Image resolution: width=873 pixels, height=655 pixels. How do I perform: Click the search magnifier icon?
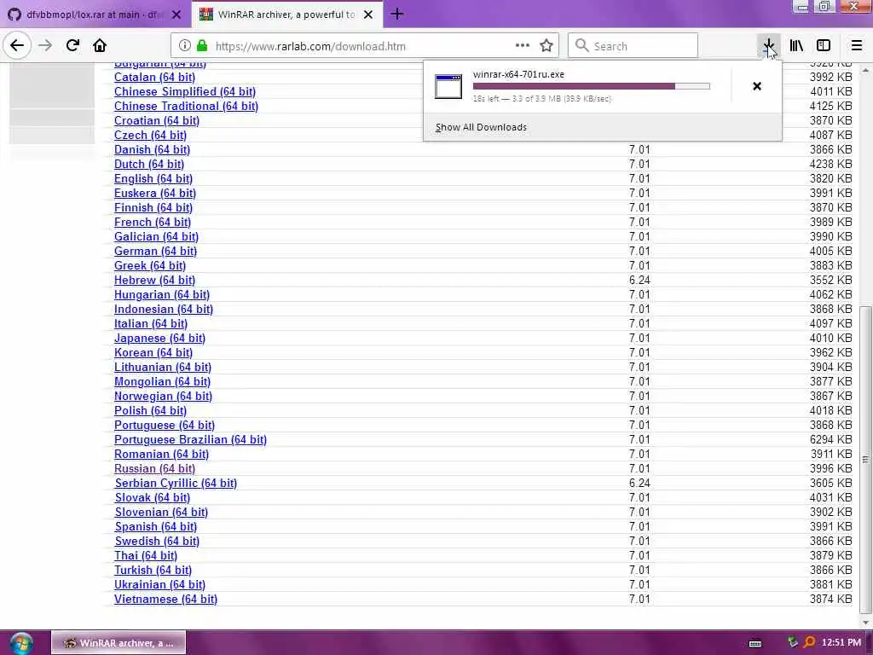point(581,46)
